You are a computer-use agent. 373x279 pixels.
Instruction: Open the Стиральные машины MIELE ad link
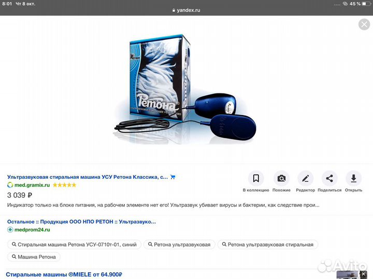pyautogui.click(x=64, y=275)
